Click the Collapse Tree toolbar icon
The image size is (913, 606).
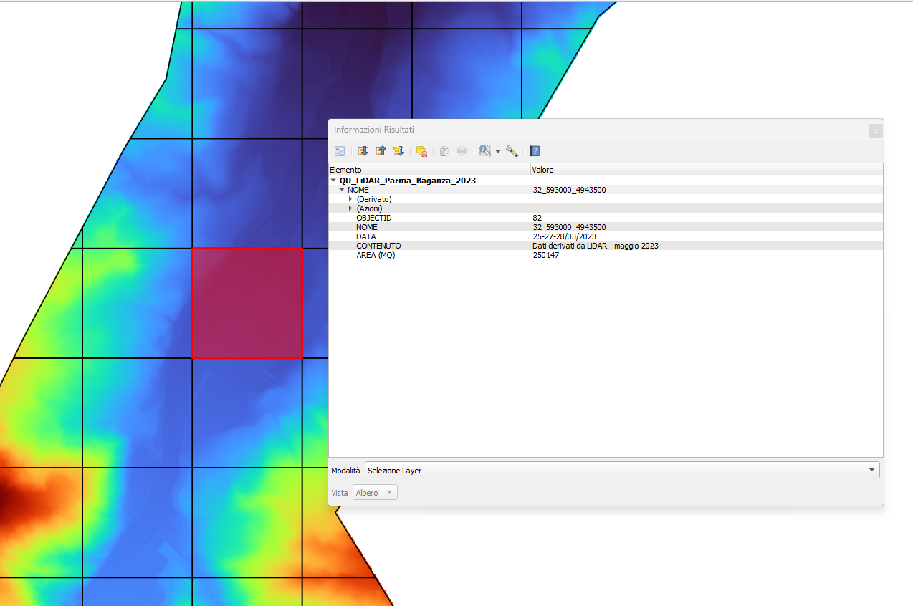click(381, 151)
